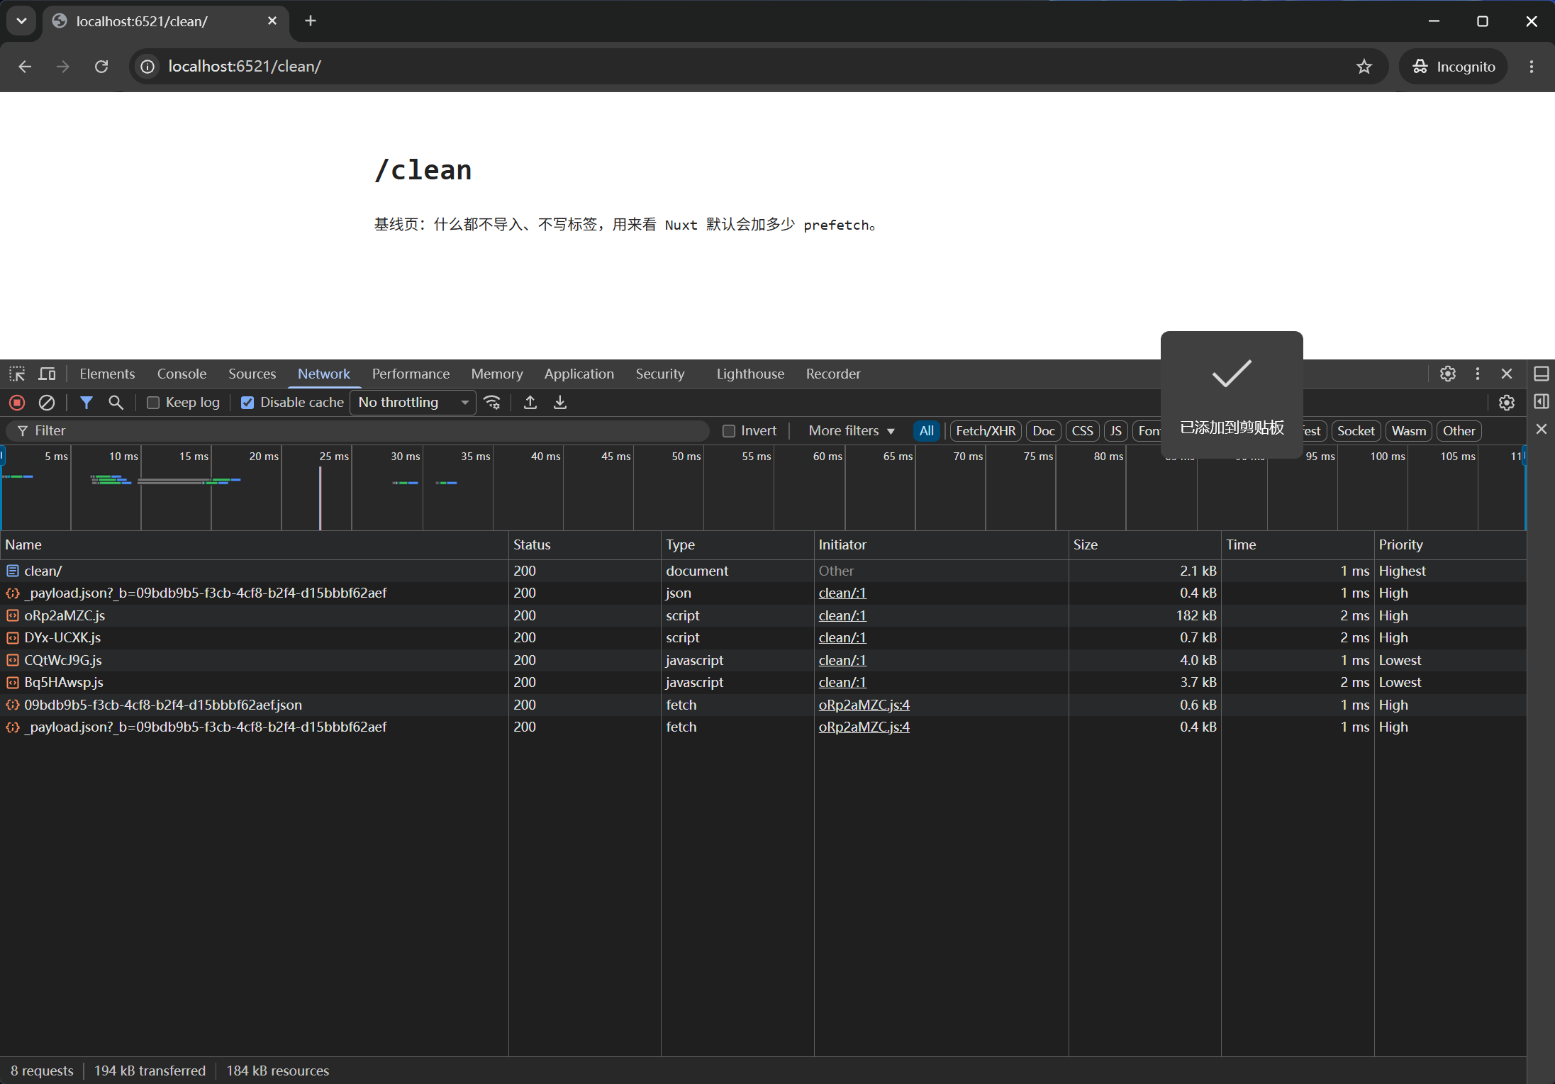Viewport: 1555px width, 1084px height.
Task: Sort by the Size column header
Action: click(x=1144, y=544)
